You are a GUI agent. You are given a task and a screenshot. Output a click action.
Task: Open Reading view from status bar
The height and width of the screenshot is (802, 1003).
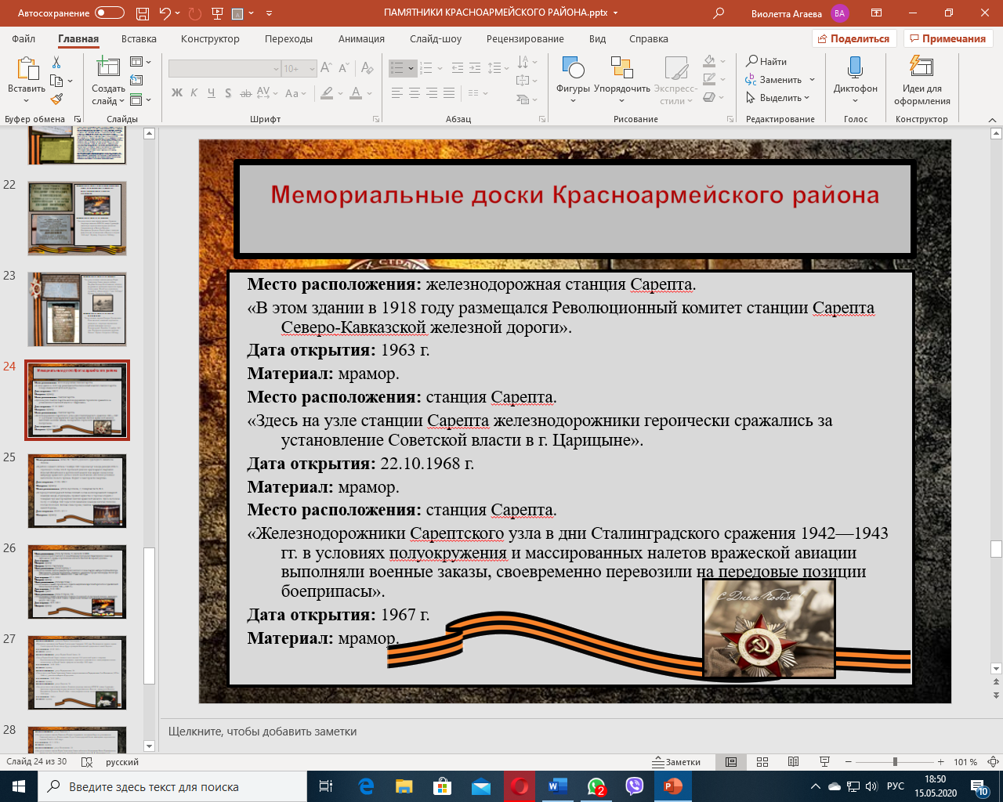[x=793, y=762]
